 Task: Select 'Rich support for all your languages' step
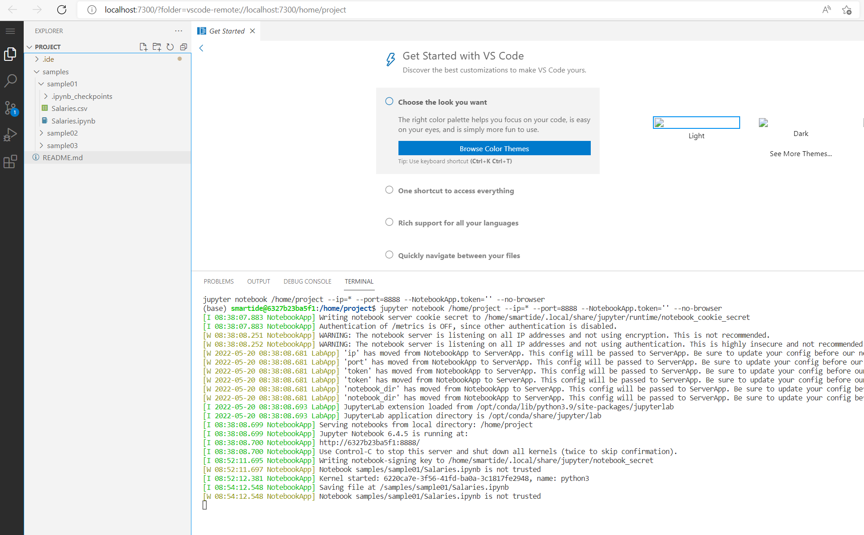click(458, 223)
